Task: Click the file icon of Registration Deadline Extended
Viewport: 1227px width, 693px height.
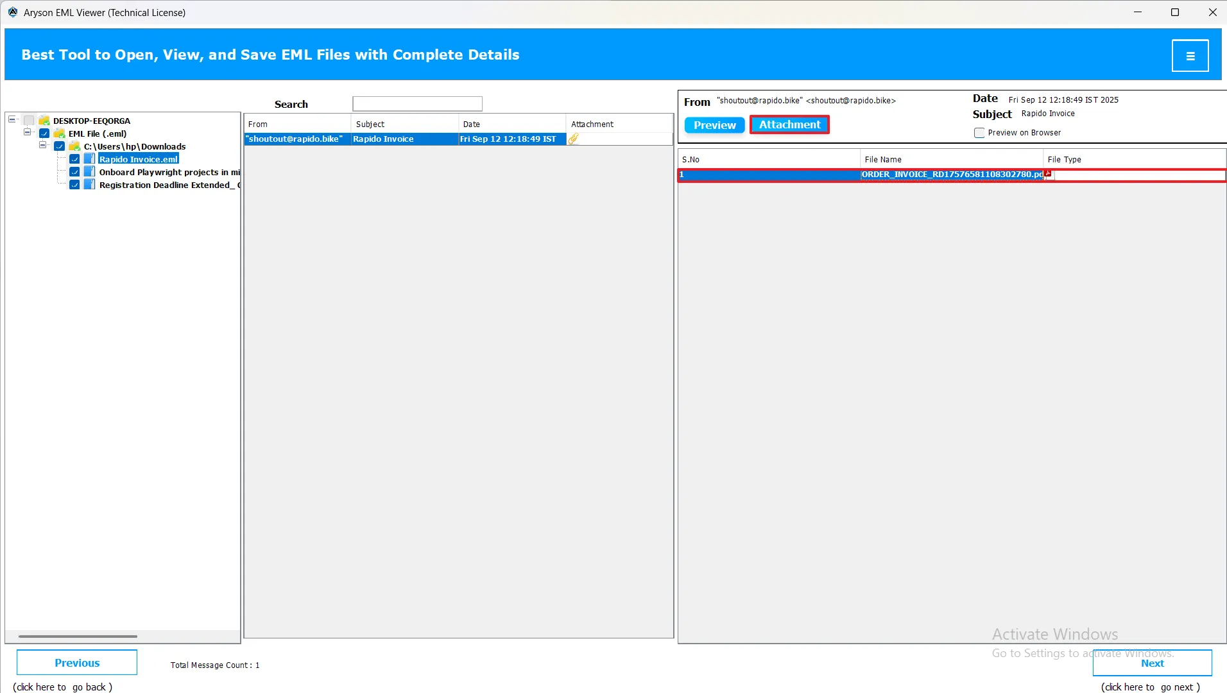Action: click(90, 185)
